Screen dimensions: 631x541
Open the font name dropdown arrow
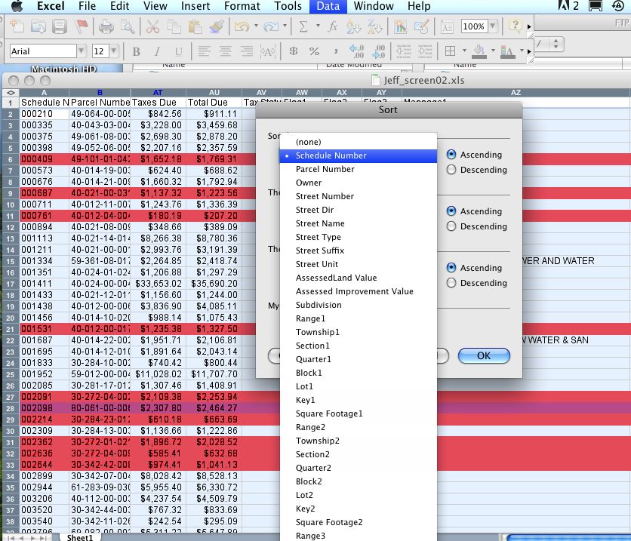coord(81,51)
